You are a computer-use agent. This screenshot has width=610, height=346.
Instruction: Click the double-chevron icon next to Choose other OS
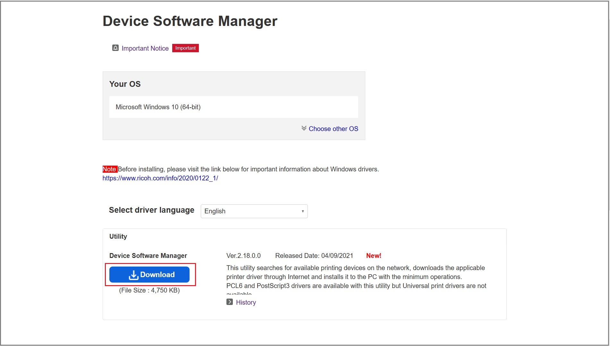[303, 128]
